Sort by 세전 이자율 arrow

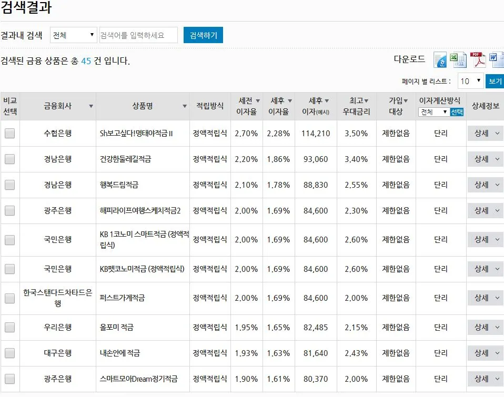click(258, 101)
